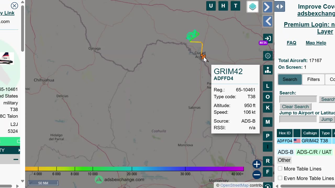335x188 pixels.
Task: Click the U map toggle button
Action: [211, 6]
